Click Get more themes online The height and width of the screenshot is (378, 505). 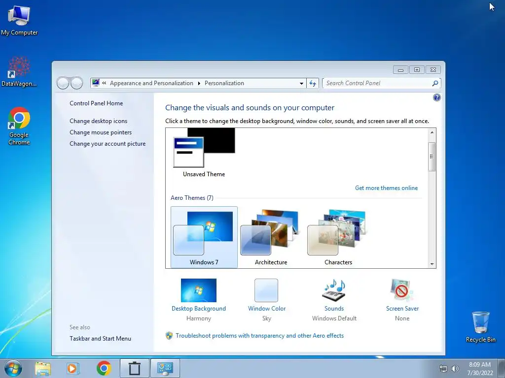(x=386, y=188)
